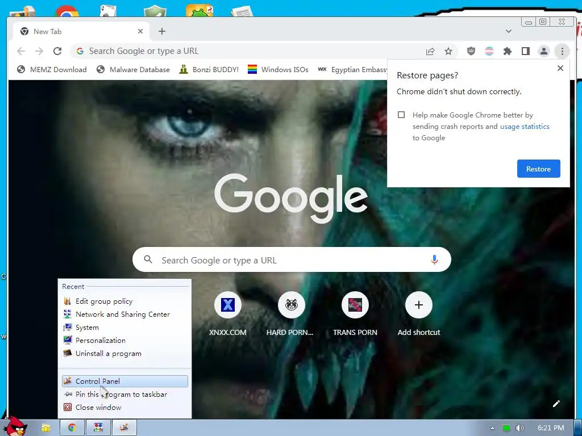Start voice search with microphone icon
Screen dimensions: 582x436
(434, 260)
